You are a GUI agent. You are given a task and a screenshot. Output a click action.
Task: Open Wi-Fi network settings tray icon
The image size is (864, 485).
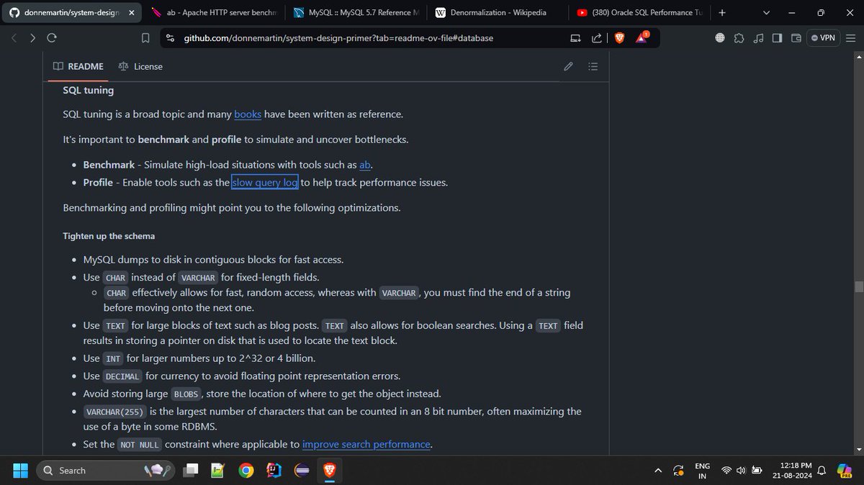click(726, 471)
